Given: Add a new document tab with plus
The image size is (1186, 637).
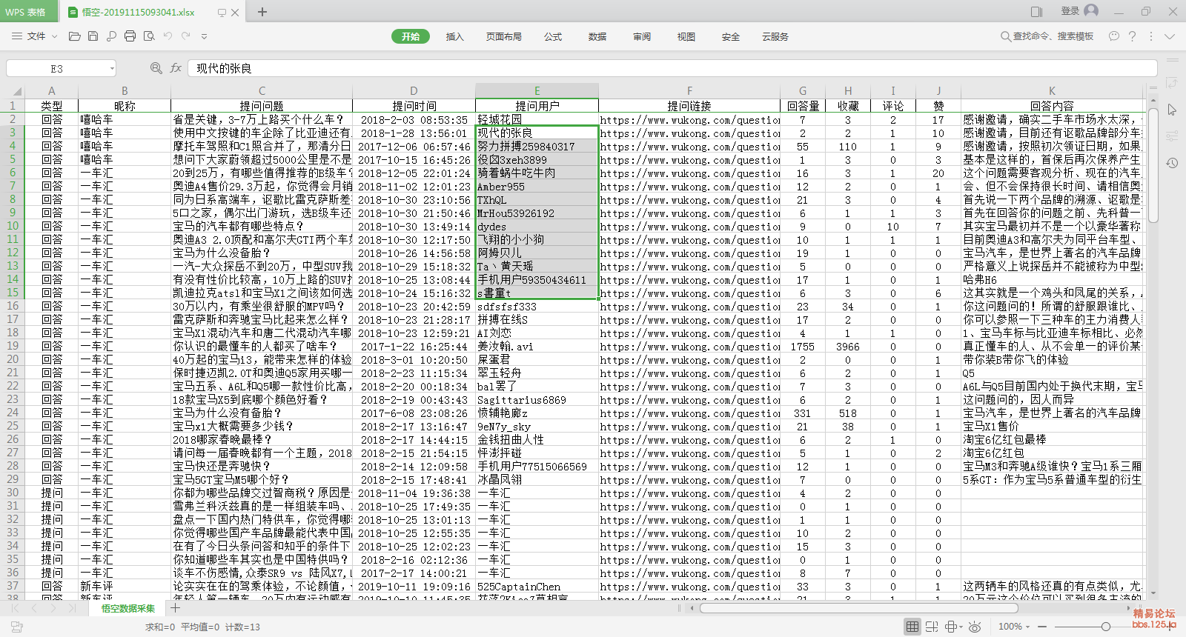Looking at the screenshot, I should [x=262, y=12].
